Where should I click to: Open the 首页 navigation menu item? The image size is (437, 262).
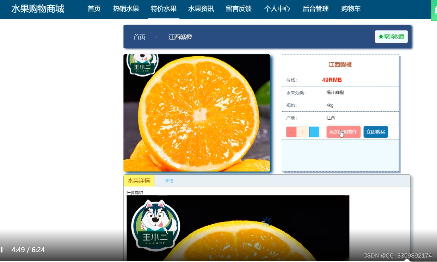pyautogui.click(x=94, y=9)
